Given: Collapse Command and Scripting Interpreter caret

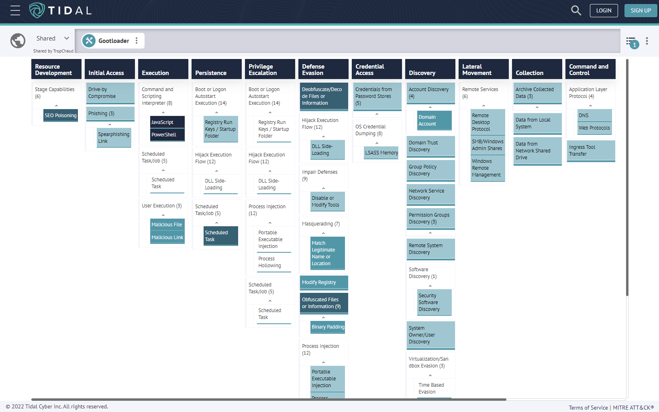Looking at the screenshot, I should click(163, 112).
